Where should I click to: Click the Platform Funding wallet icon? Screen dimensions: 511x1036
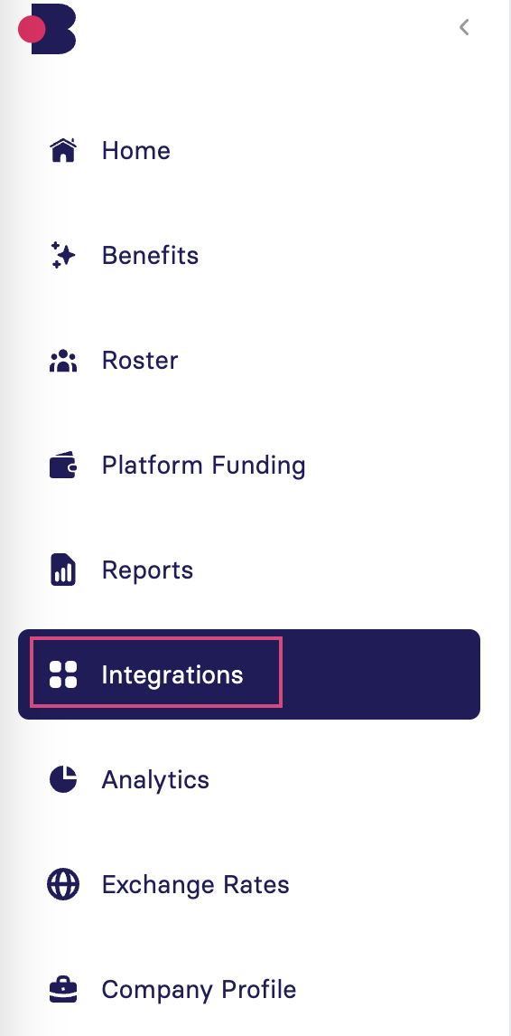(x=63, y=466)
